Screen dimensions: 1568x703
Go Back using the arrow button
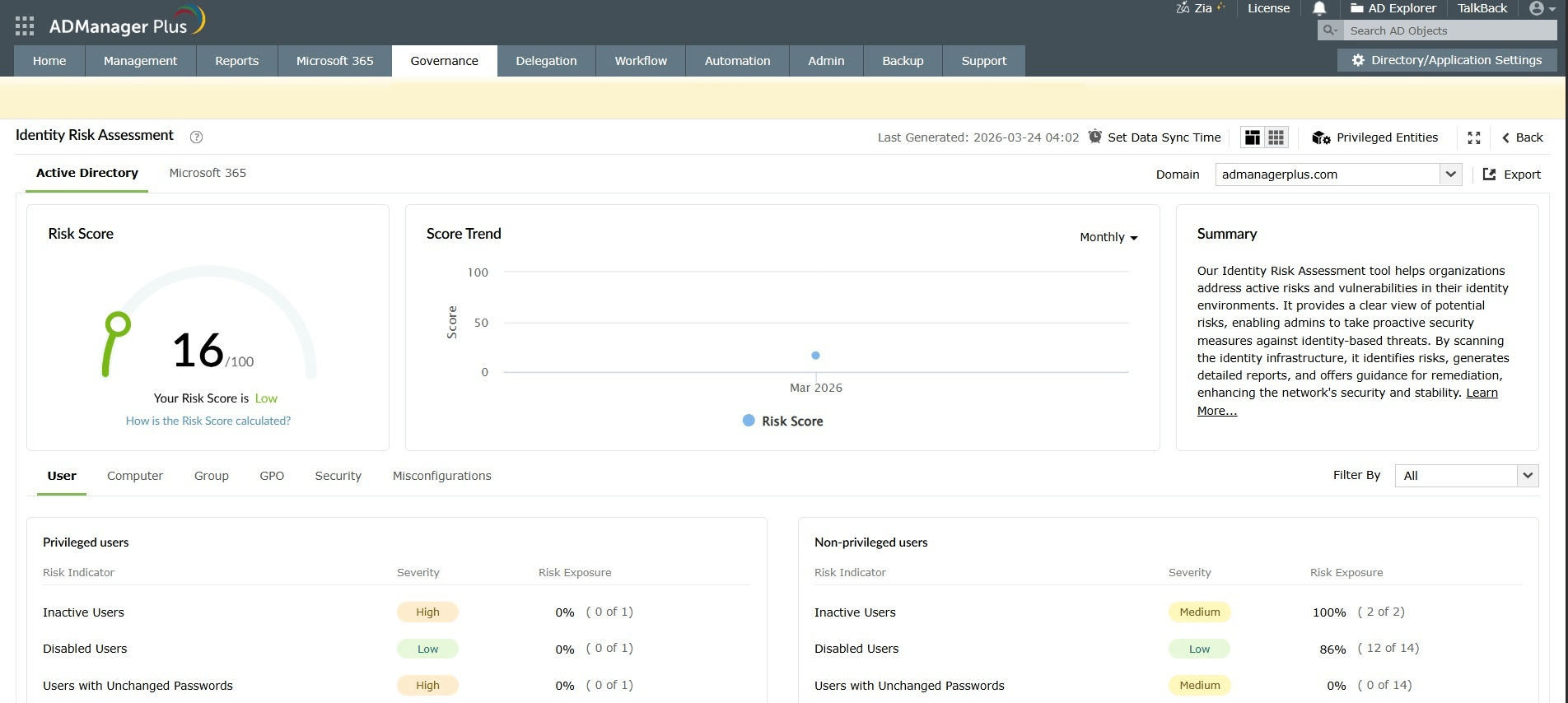[x=1523, y=137]
